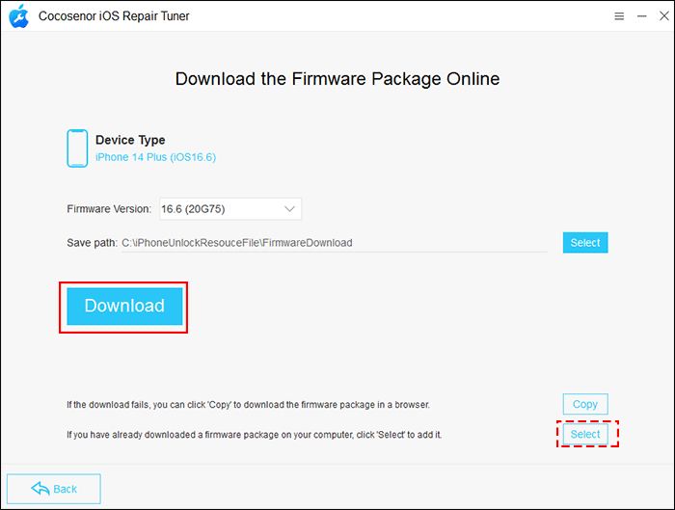Close the iOS Repair Tuner window

click(663, 16)
